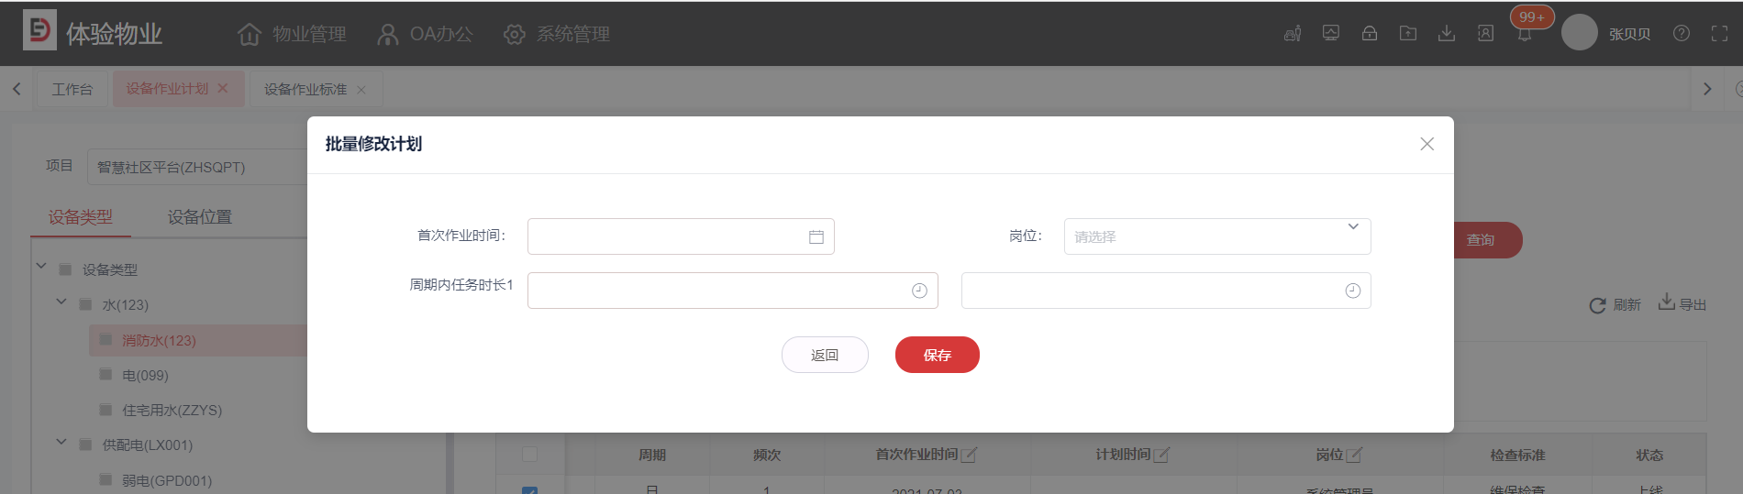
Task: Click edit icon beside 岗位 column header
Action: point(1355,455)
